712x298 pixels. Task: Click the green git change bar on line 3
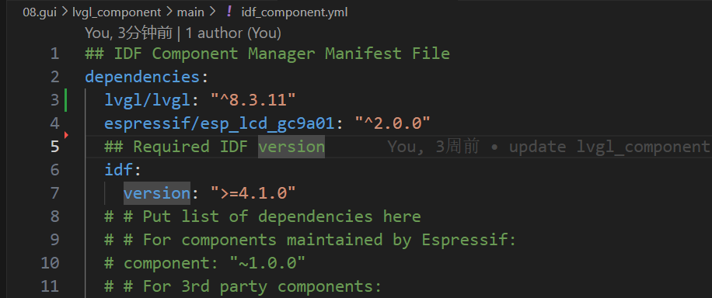[66, 100]
